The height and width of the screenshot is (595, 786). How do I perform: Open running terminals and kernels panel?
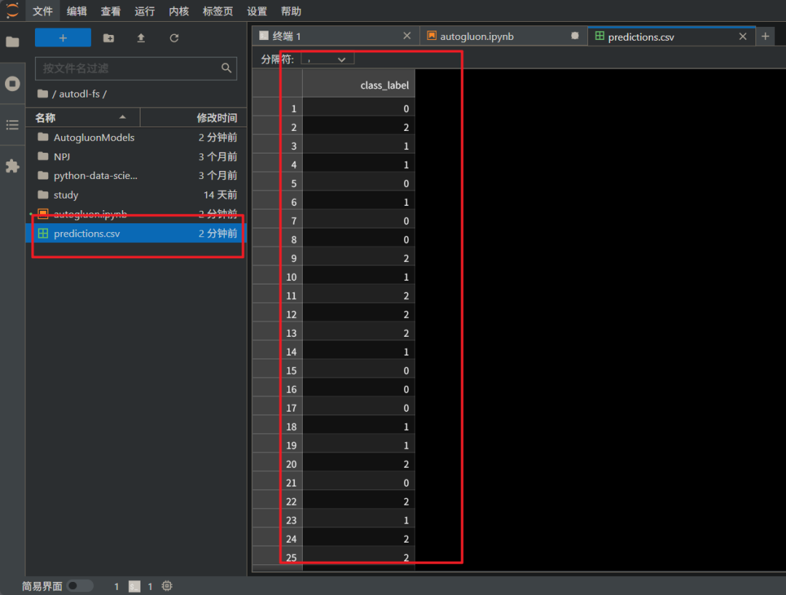[x=12, y=84]
